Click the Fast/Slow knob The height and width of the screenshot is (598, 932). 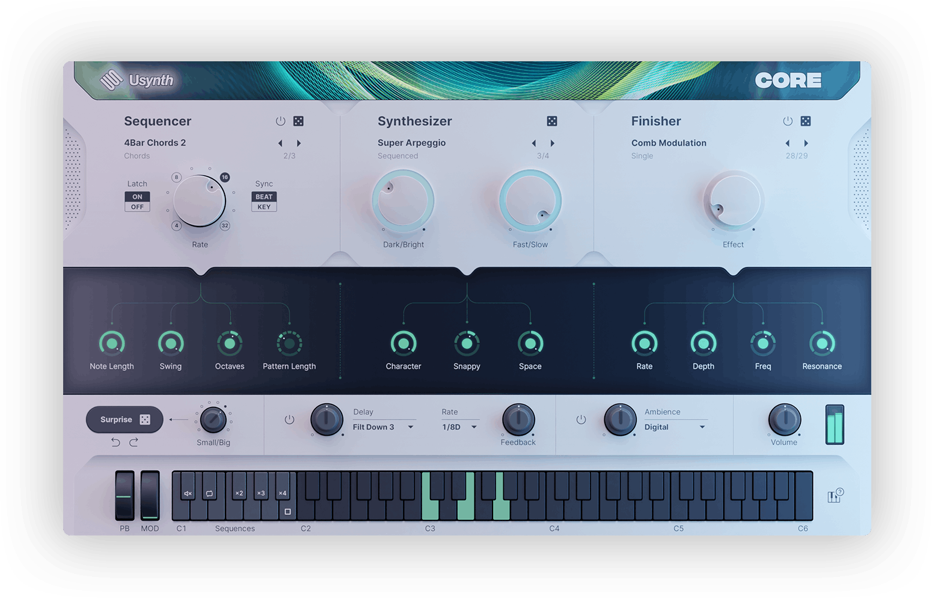tap(530, 201)
